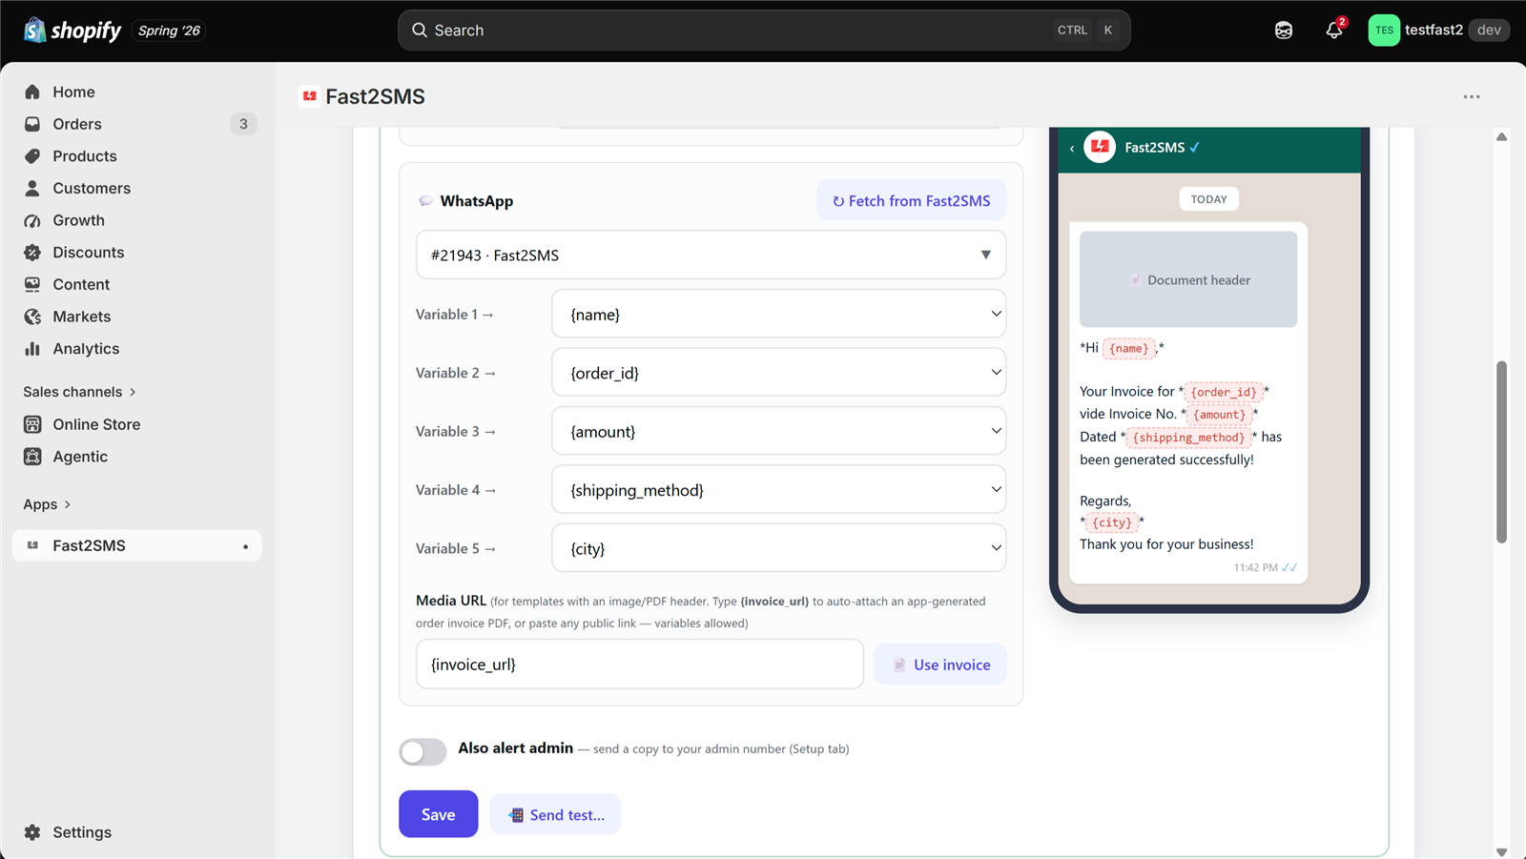The image size is (1526, 859).
Task: Click WhatsApp section heading
Action: pyautogui.click(x=477, y=201)
